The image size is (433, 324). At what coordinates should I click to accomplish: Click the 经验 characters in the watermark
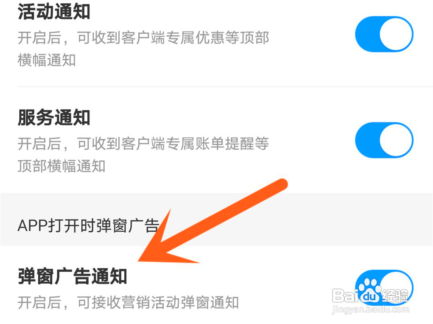[x=395, y=295]
